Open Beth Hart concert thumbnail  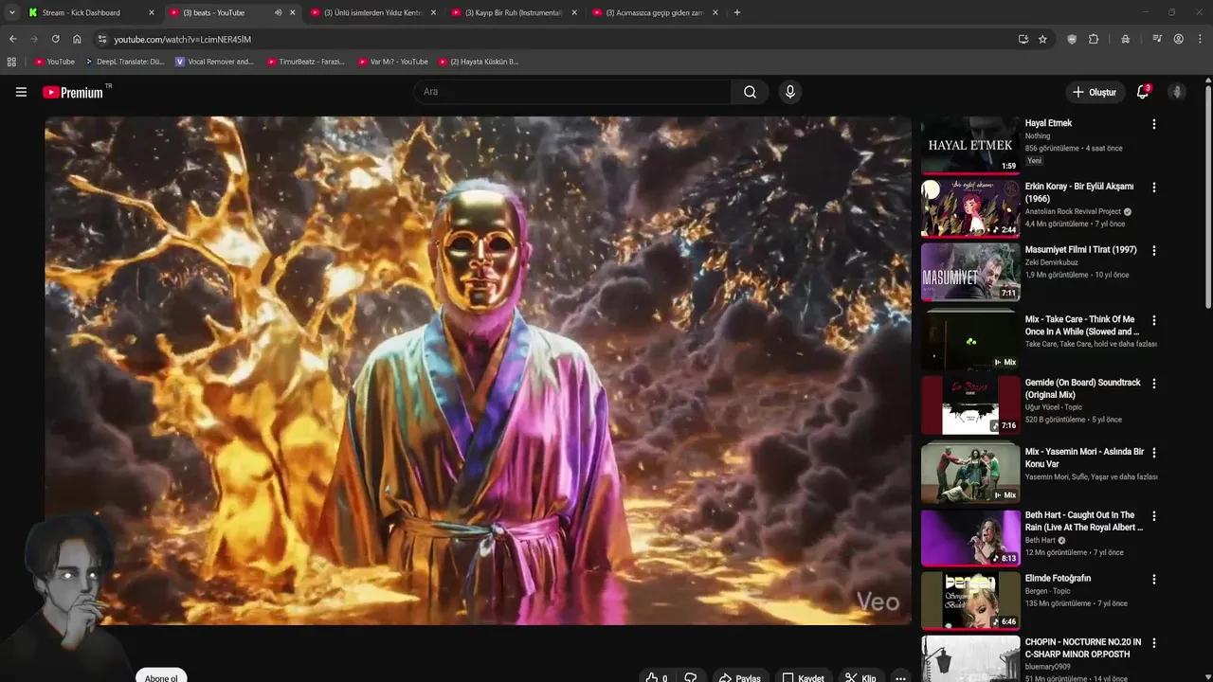coord(970,537)
